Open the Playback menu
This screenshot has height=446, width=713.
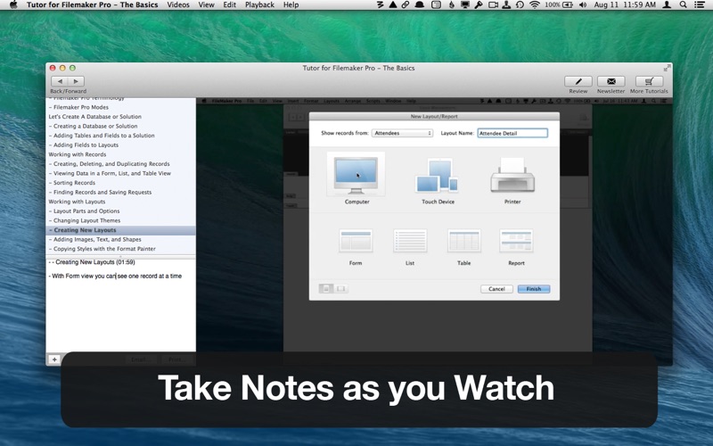pos(259,4)
